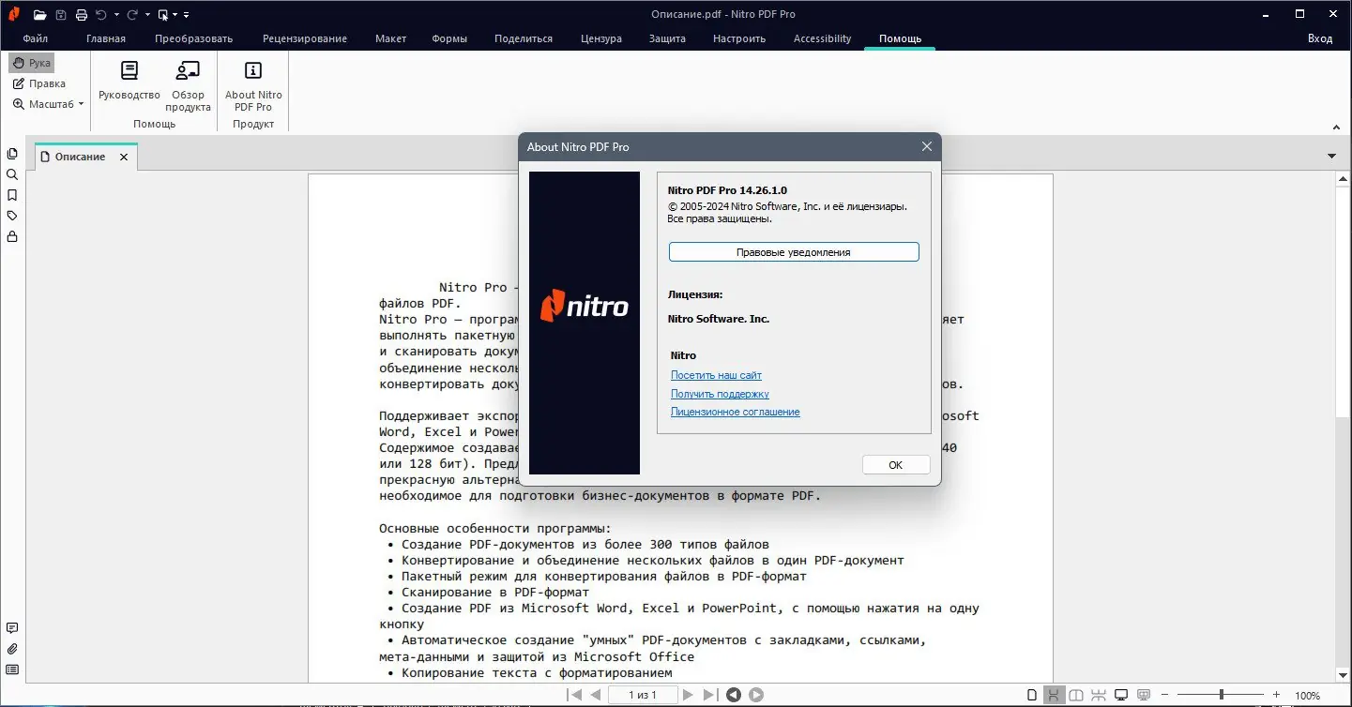
Task: Close the About Nitro PDF Pro dialog
Action: pyautogui.click(x=927, y=146)
